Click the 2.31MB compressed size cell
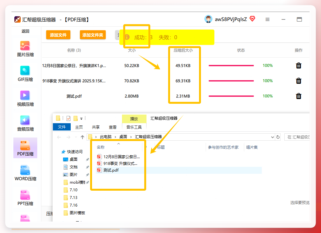The image size is (321, 233). pyautogui.click(x=183, y=96)
